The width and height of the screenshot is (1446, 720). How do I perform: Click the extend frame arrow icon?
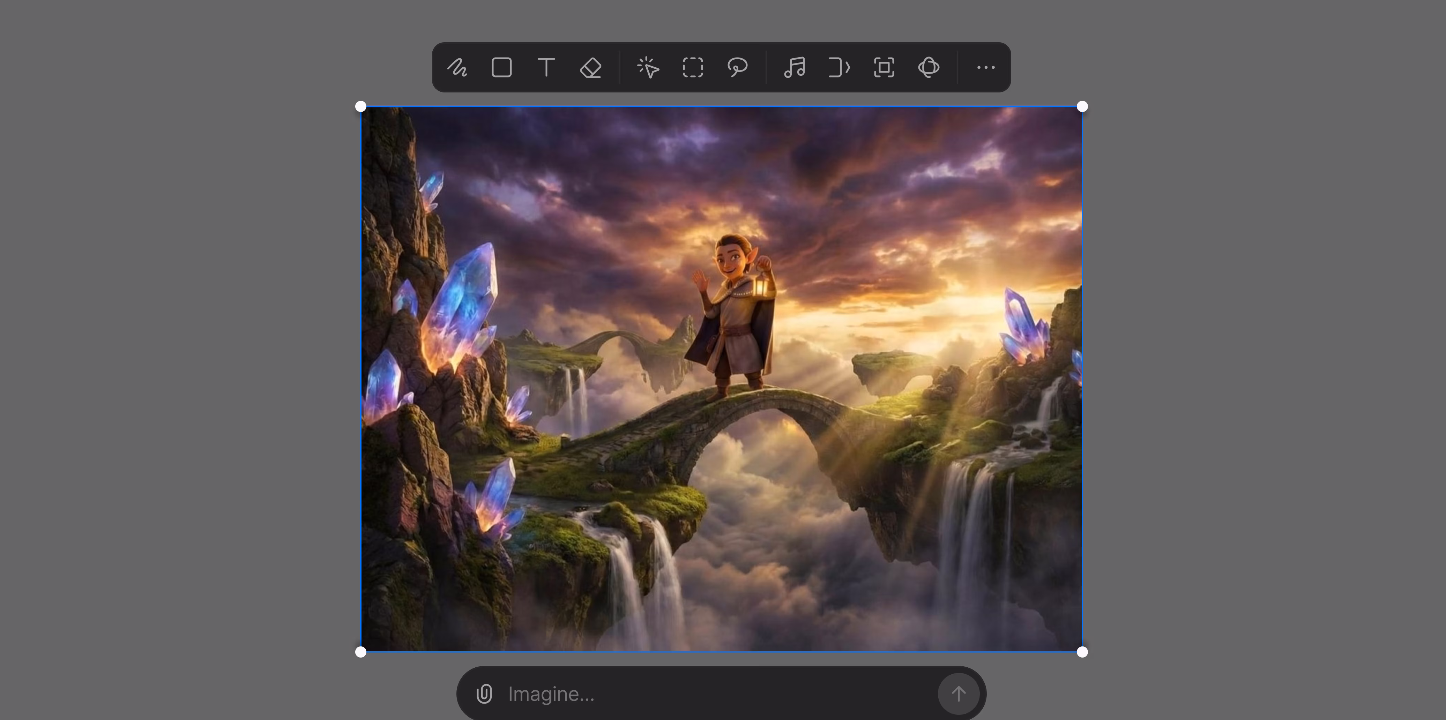point(839,68)
